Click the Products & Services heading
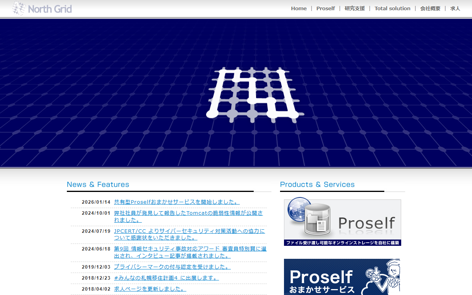Viewport: 472px width, 295px height. click(317, 184)
